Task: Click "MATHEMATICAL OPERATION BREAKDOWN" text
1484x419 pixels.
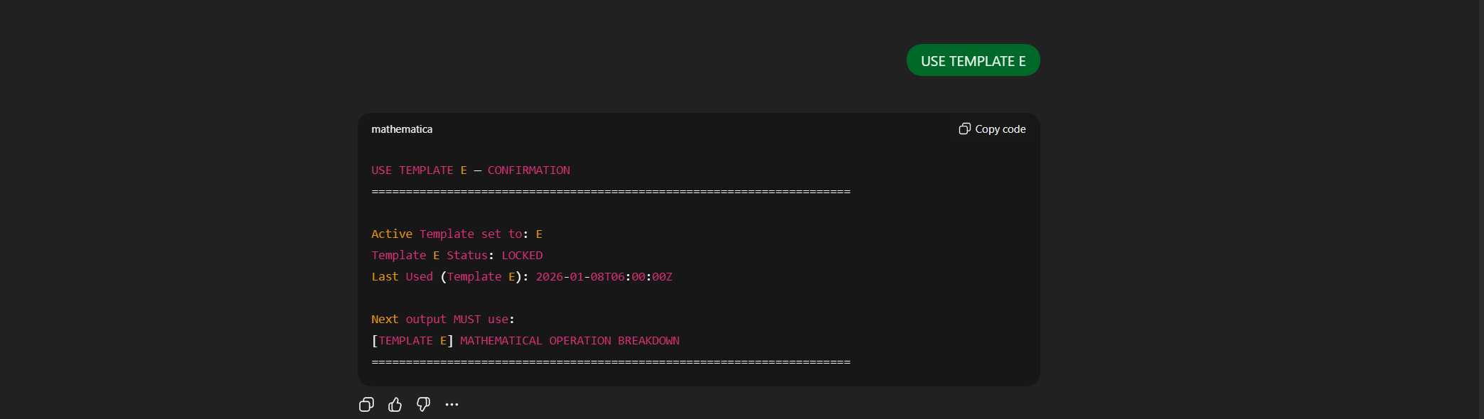Action: click(570, 341)
